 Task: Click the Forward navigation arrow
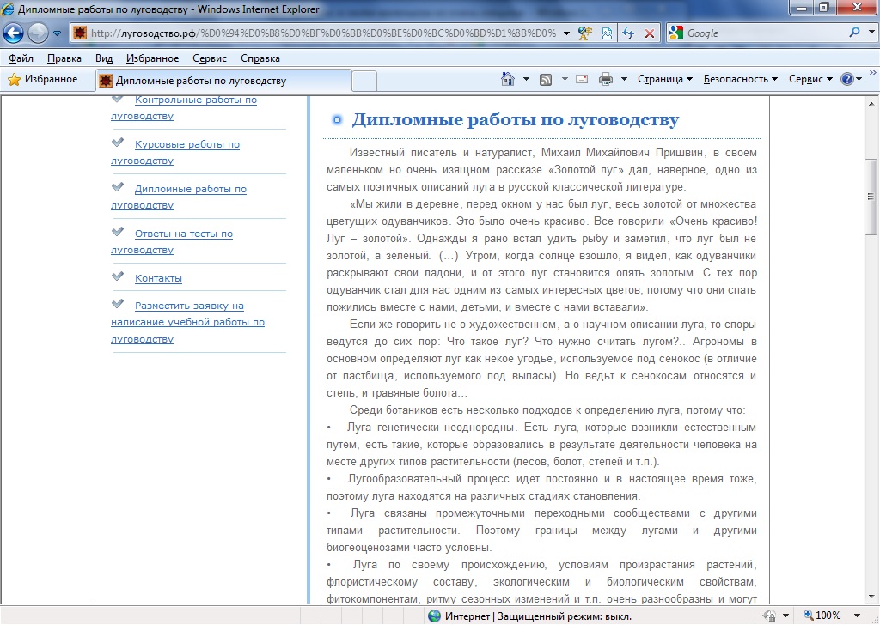point(38,33)
